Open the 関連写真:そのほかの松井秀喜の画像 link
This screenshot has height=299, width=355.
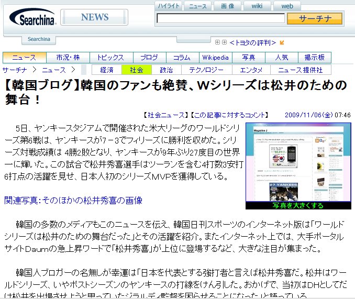[x=73, y=201]
